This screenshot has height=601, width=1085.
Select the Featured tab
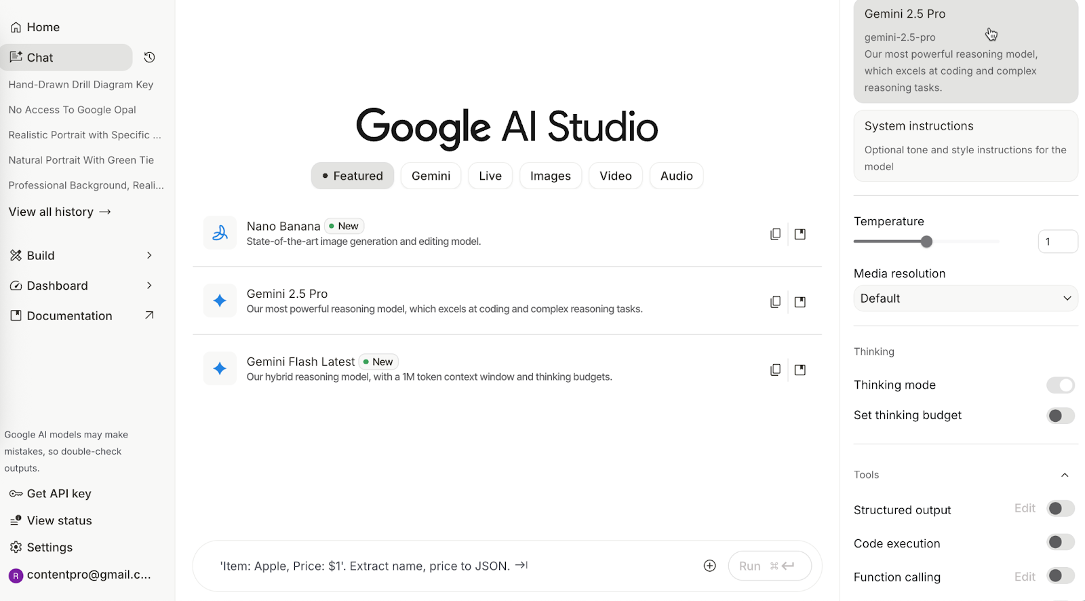point(353,176)
